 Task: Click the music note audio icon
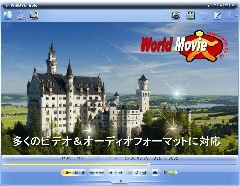pyautogui.click(x=137, y=173)
